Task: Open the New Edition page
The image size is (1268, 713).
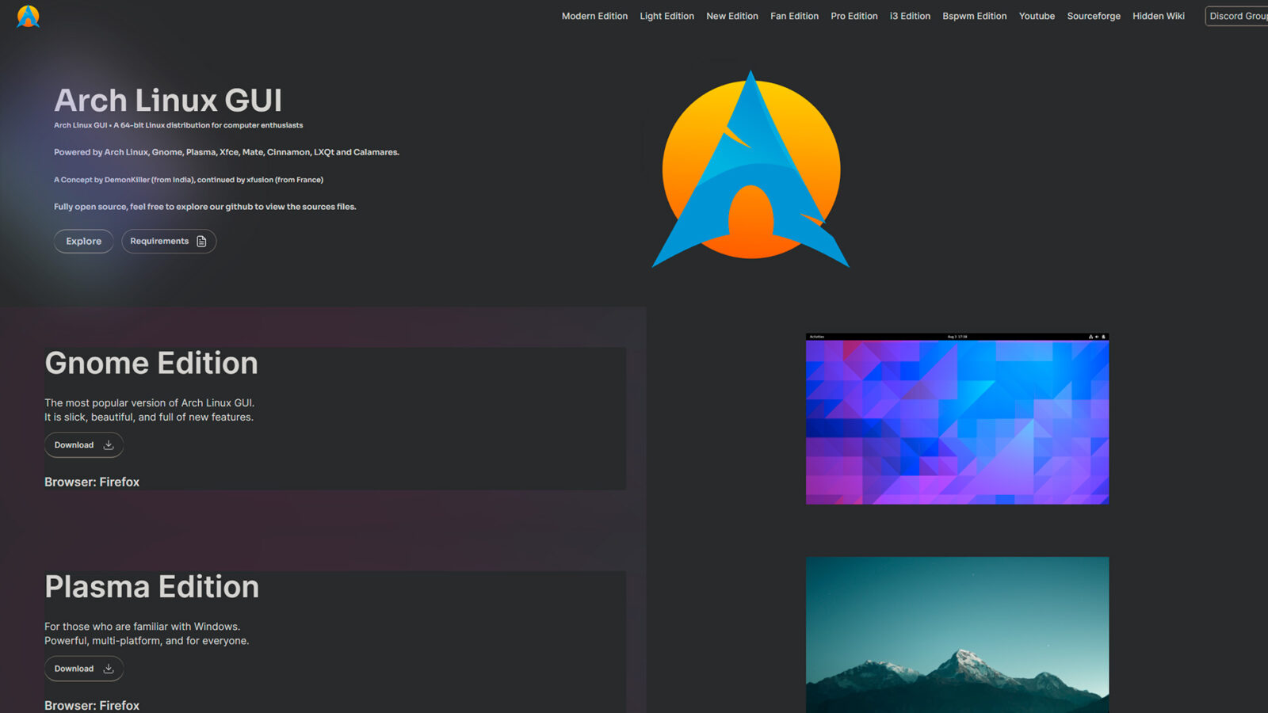Action: (x=731, y=16)
